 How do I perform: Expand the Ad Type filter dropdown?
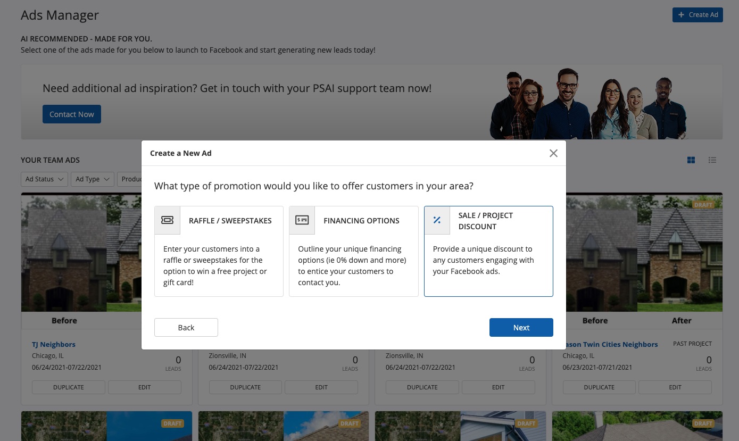point(93,179)
